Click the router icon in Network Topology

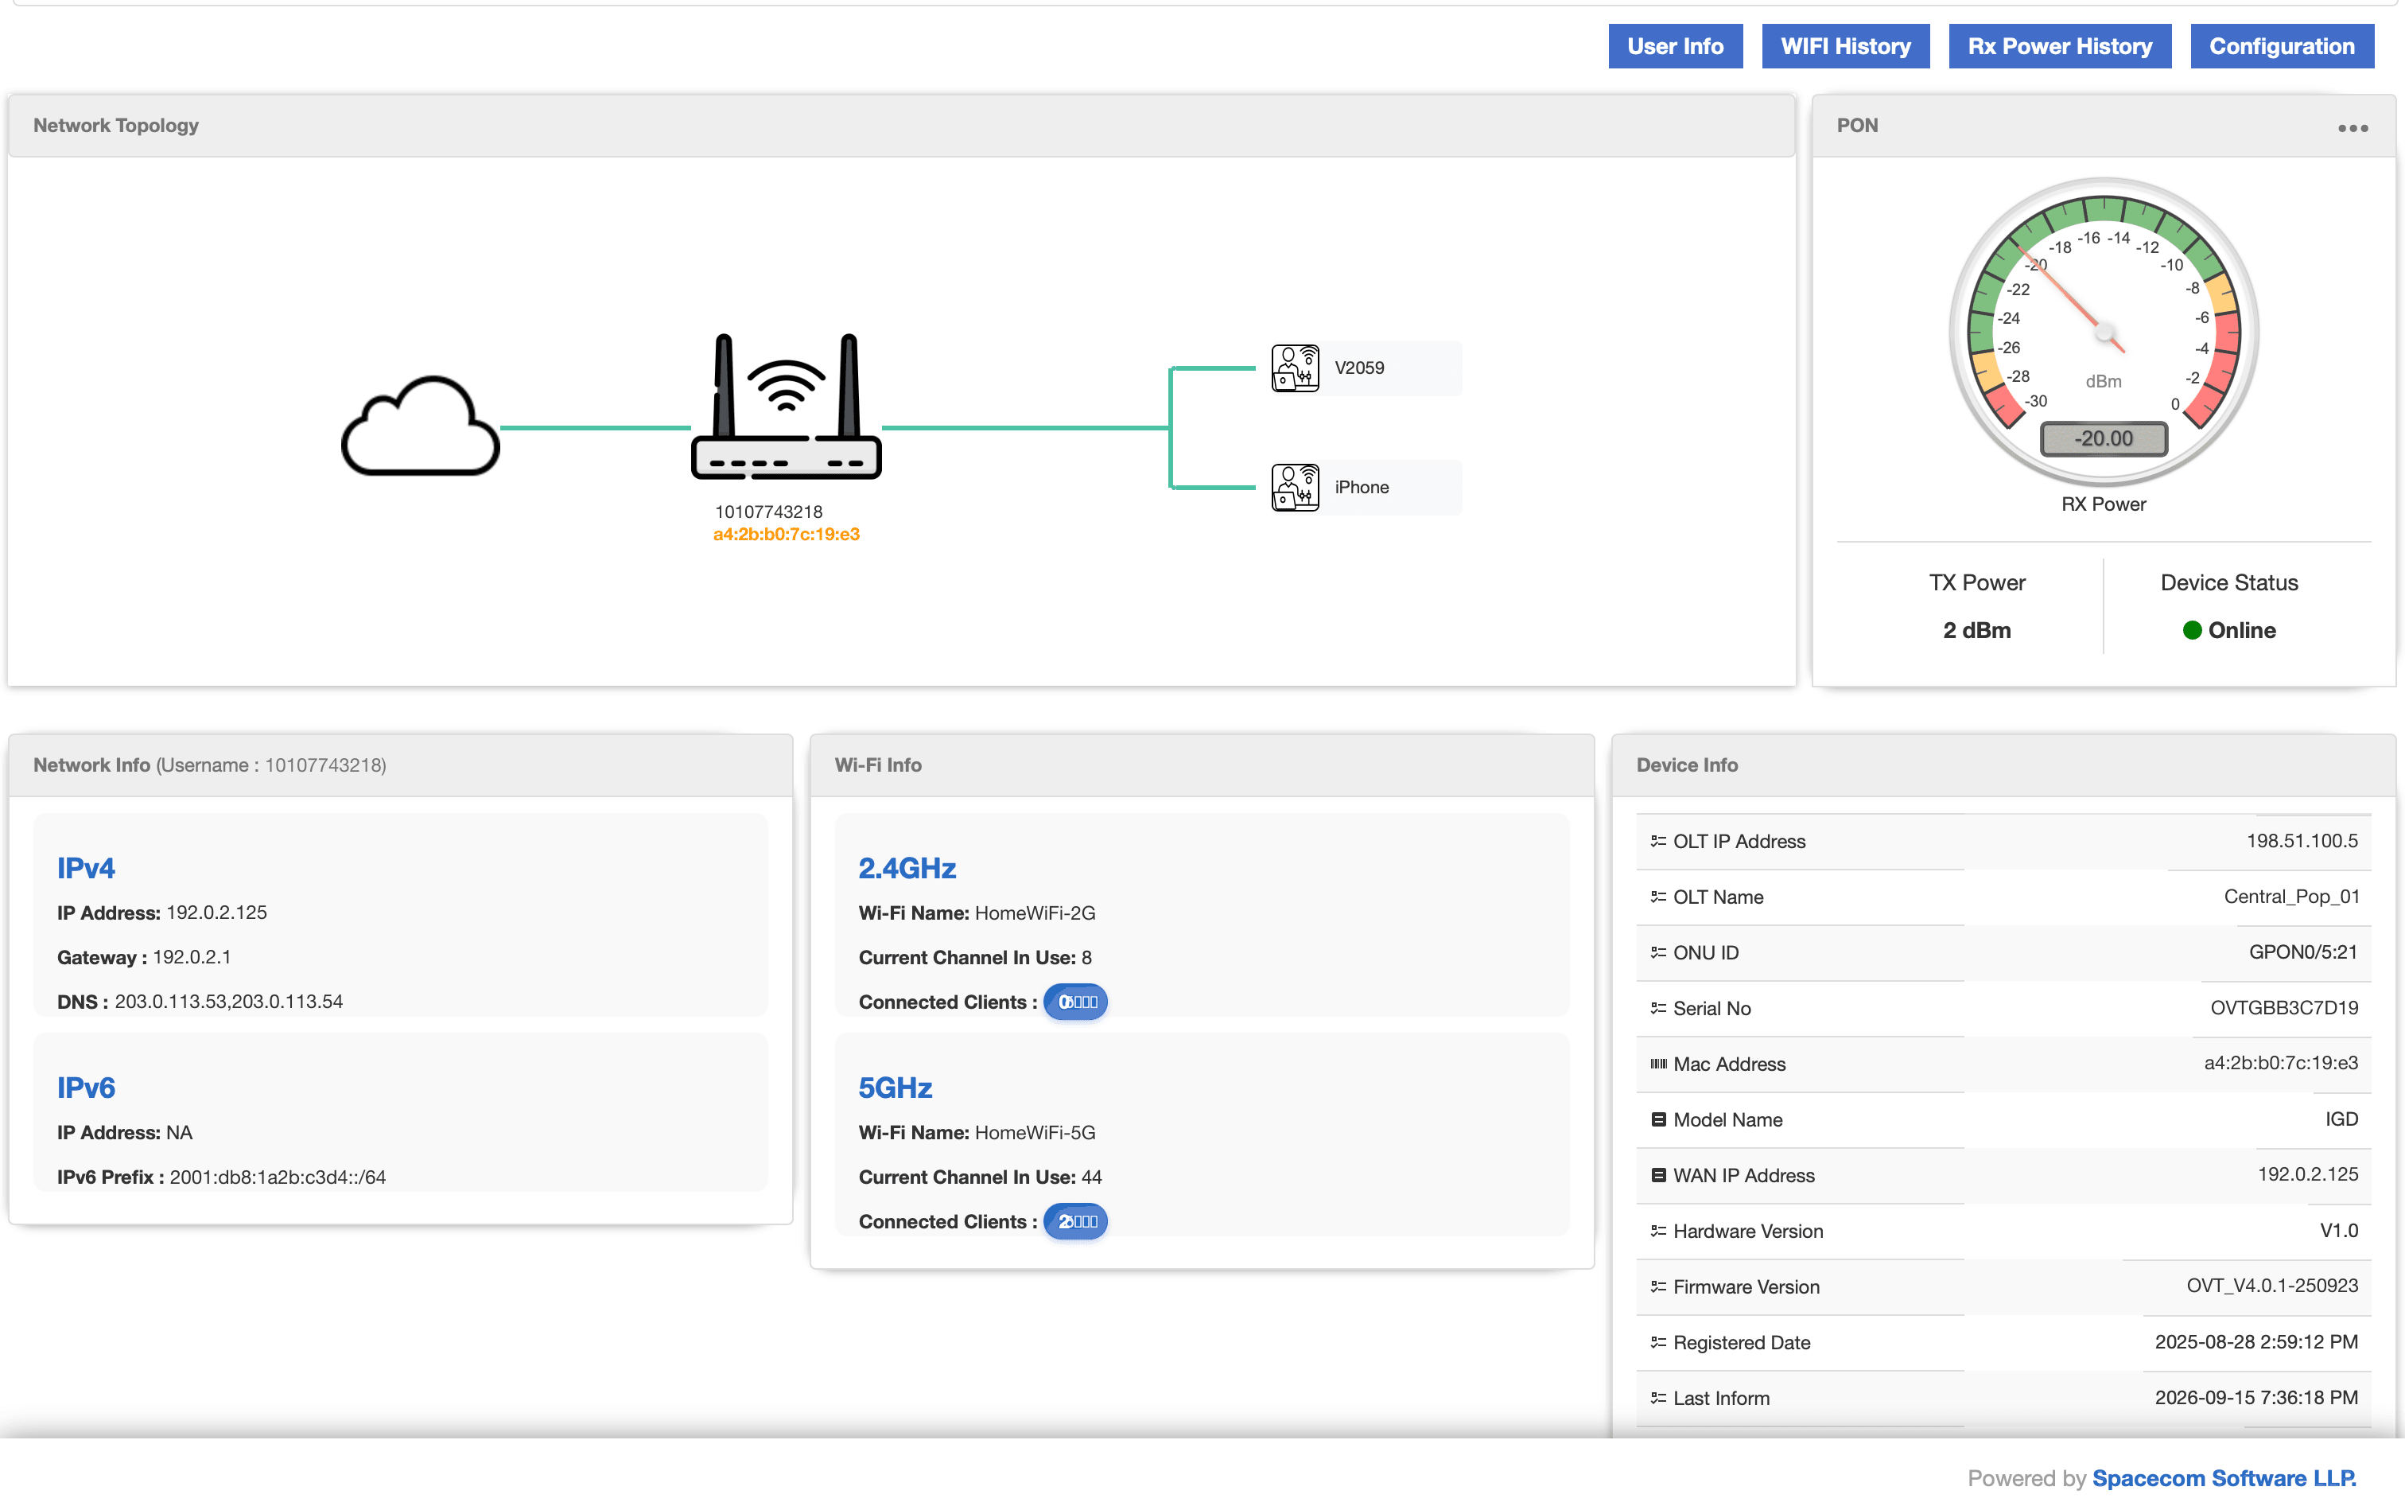click(786, 407)
